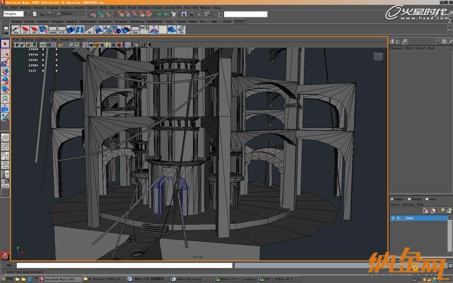Select the arrow Select tool in toolbox
Viewport: 453px width, 283px height.
pyautogui.click(x=5, y=44)
